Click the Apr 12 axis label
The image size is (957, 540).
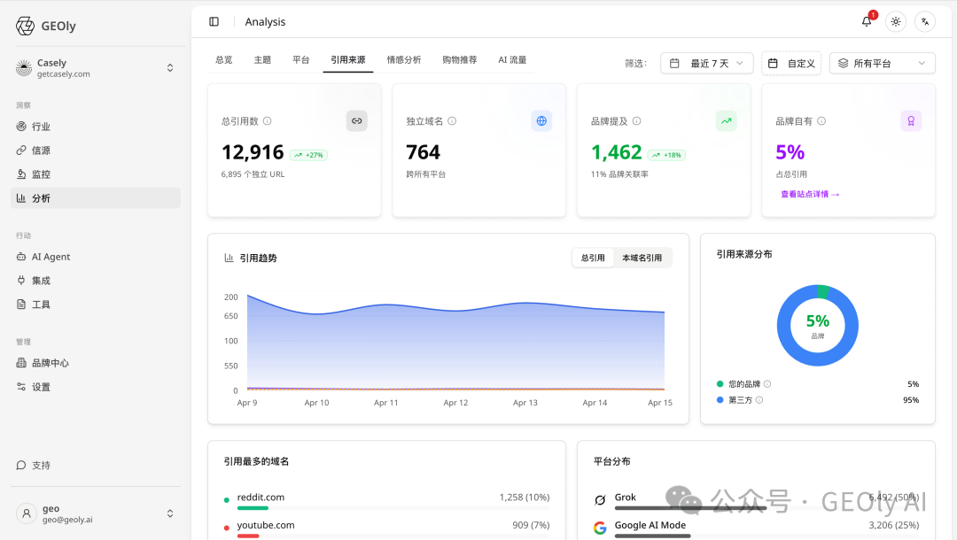coord(456,403)
